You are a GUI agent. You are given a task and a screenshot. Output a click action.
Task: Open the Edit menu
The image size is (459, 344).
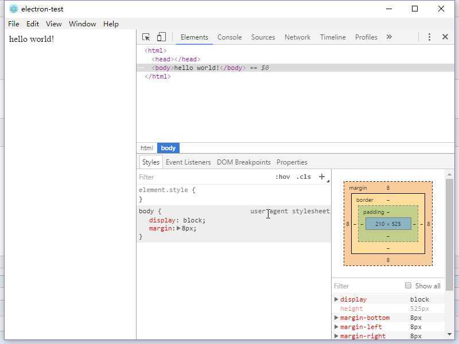pos(33,24)
